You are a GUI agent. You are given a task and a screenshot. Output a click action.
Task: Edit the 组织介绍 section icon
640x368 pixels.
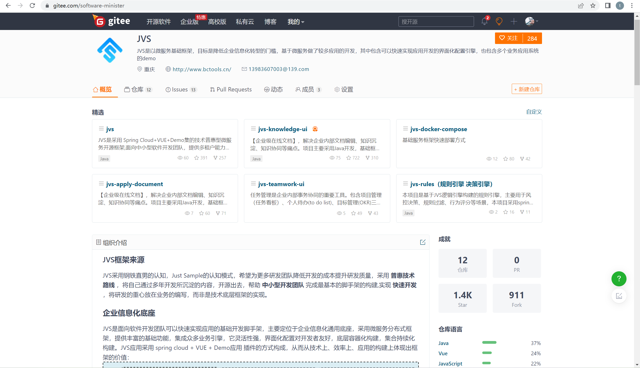click(422, 242)
